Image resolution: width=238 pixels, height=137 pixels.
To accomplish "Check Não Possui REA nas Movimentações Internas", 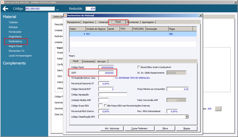I will (105, 105).
